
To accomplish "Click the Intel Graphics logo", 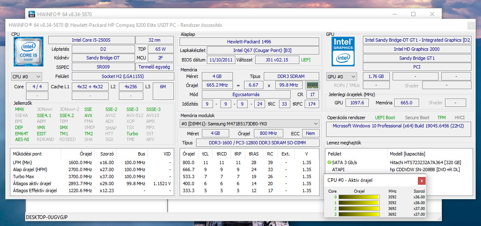I will pyautogui.click(x=343, y=51).
